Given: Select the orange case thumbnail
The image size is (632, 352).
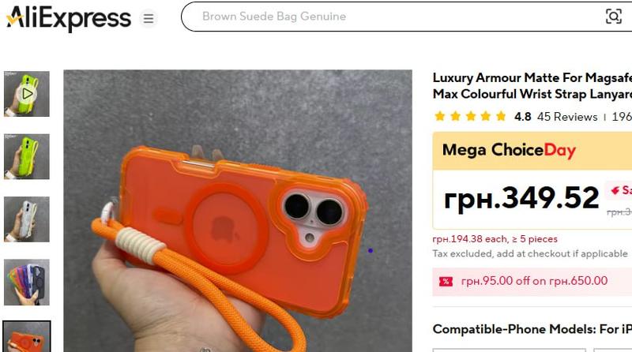Looking at the screenshot, I should coord(27,337).
